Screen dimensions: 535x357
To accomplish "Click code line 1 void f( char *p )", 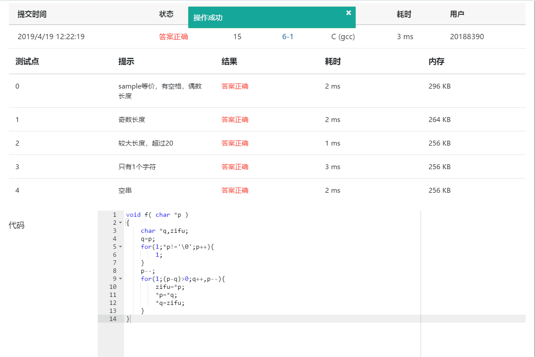I will tap(157, 215).
